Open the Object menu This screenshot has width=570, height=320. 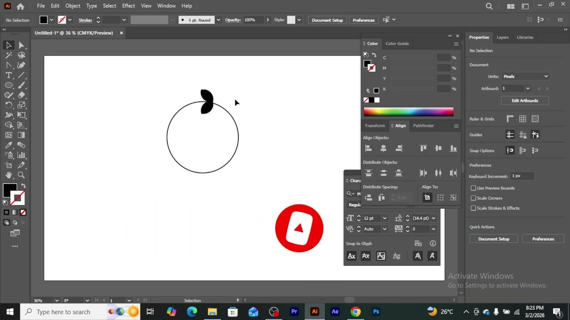coord(73,6)
